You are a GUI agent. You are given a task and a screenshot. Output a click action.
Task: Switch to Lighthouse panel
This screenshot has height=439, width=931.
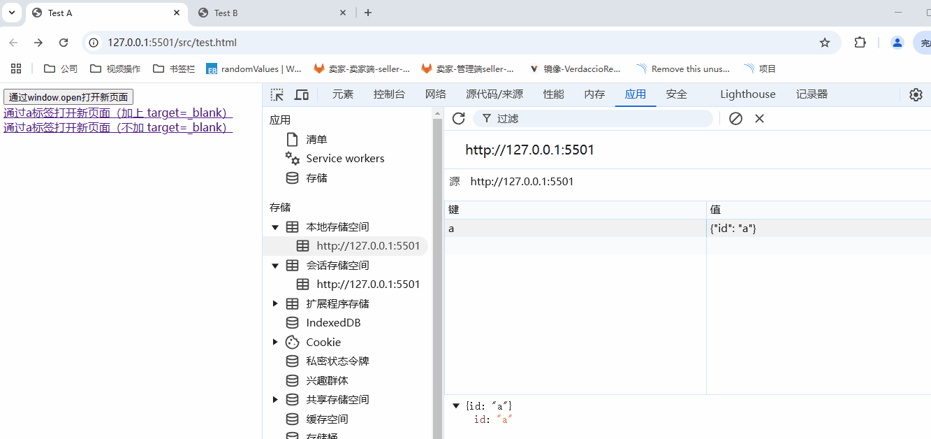point(748,94)
